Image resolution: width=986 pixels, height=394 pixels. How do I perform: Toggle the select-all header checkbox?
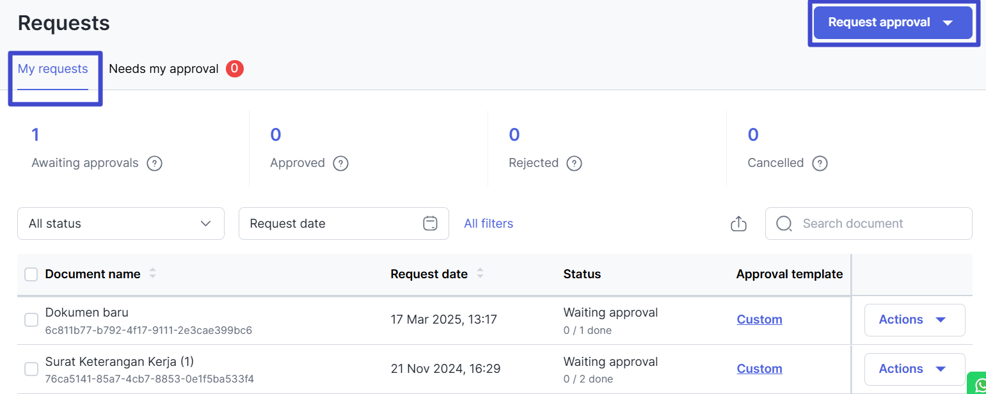tap(31, 274)
